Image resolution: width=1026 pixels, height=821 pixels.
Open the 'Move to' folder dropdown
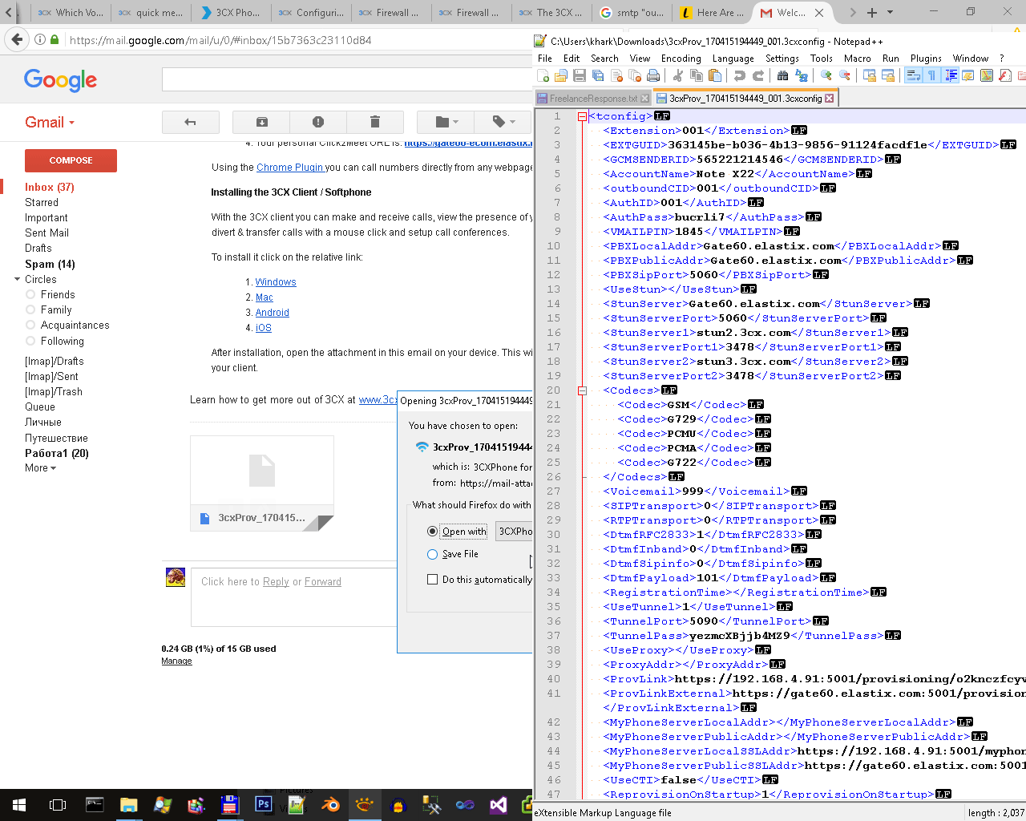tap(446, 122)
